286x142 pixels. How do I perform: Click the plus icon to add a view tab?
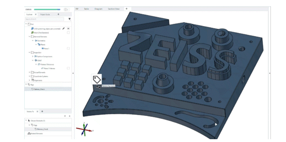pos(126,9)
